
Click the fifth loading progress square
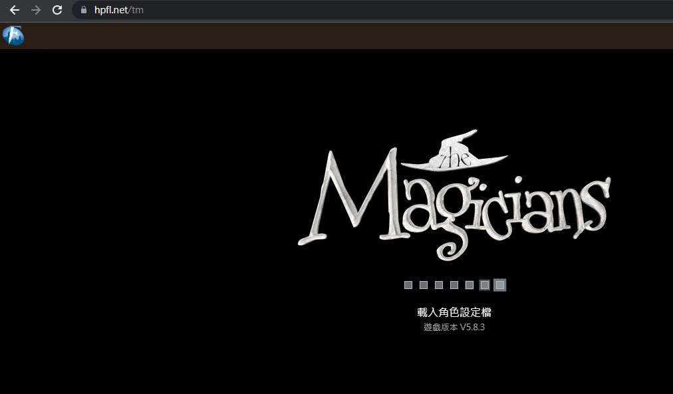[x=470, y=285]
